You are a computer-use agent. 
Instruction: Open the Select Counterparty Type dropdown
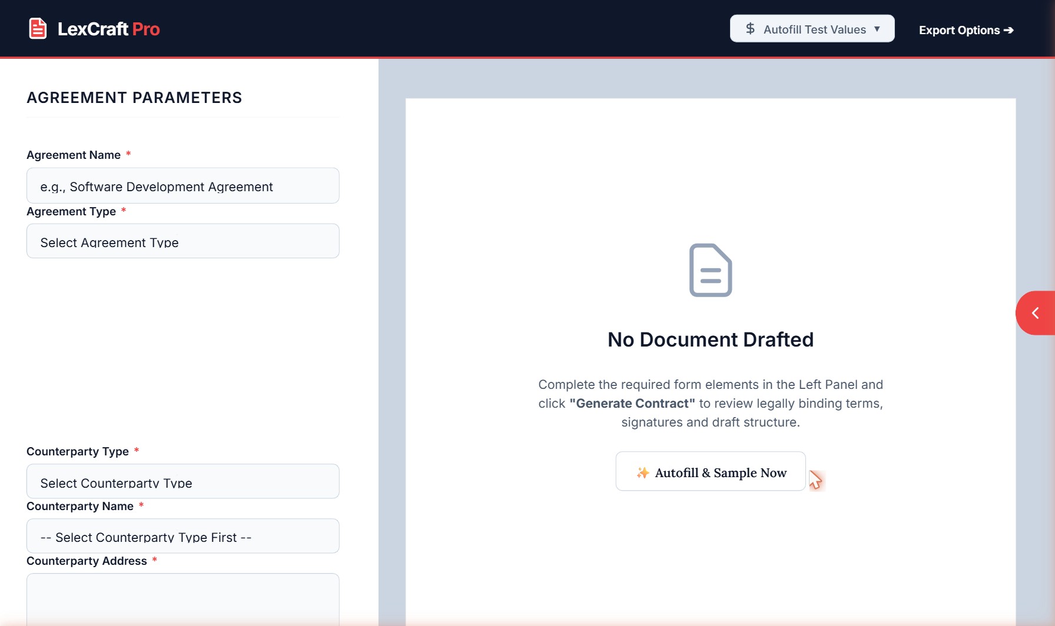click(x=183, y=482)
